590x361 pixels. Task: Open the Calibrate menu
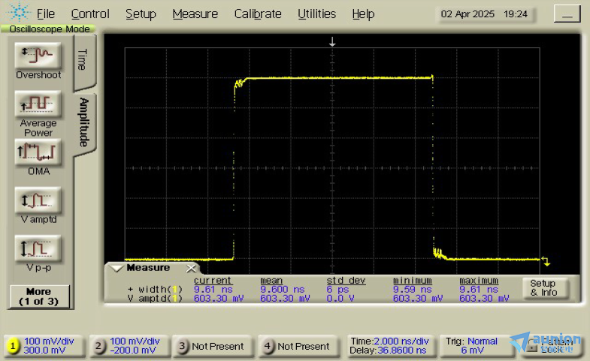click(257, 14)
